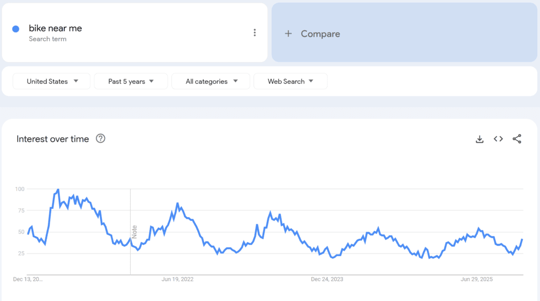
Task: Open the United States region dropdown
Action: (52, 81)
